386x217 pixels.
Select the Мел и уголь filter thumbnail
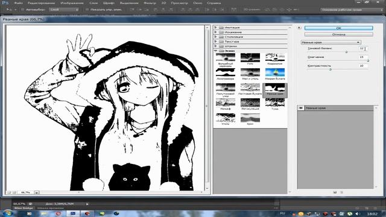pyautogui.click(x=250, y=73)
